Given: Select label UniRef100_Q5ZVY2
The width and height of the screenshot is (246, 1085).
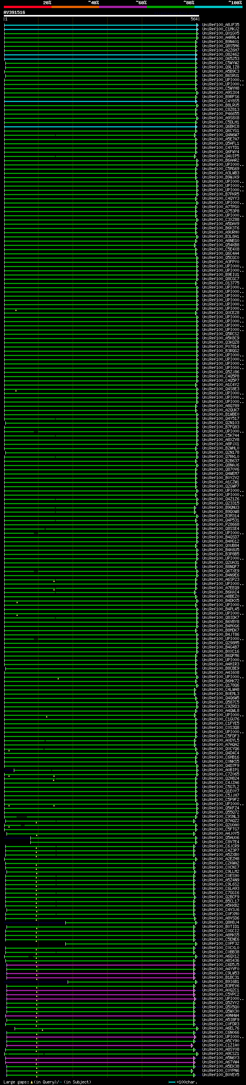Looking at the screenshot, I should (221, 1003).
